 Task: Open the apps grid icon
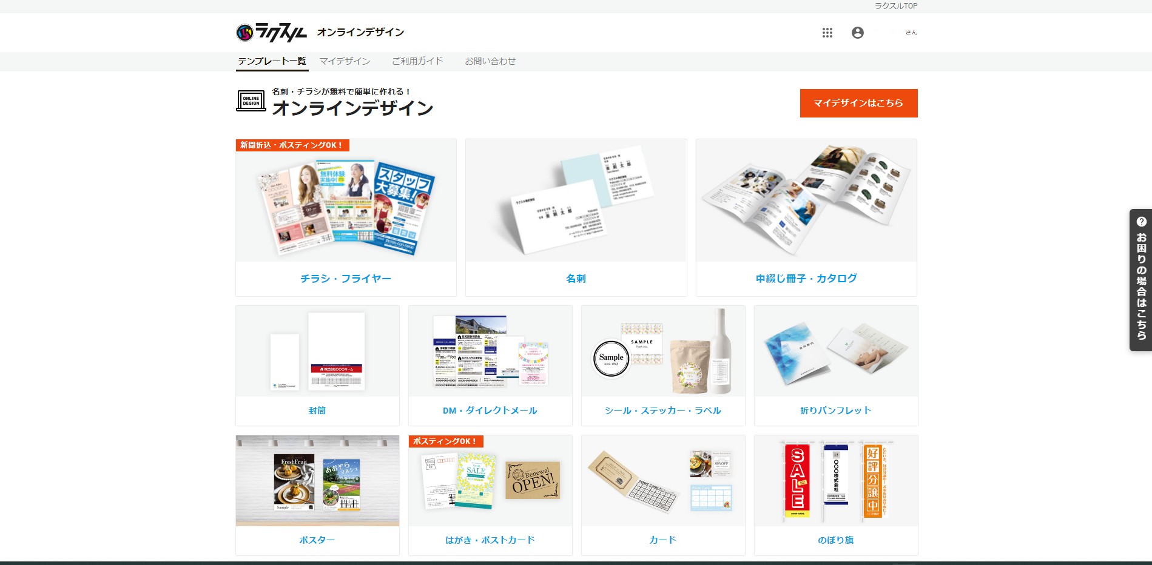827,33
